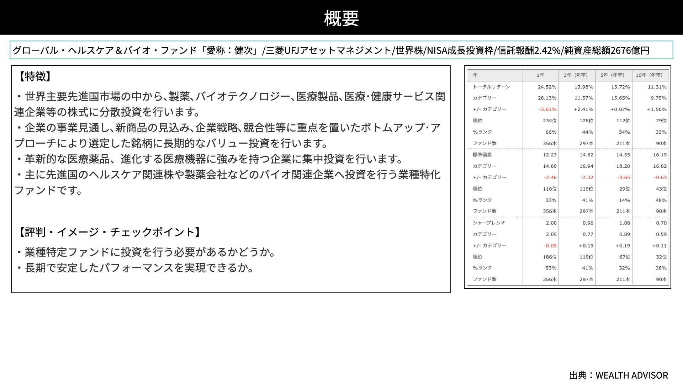Select total return value 13.98%

click(584, 87)
